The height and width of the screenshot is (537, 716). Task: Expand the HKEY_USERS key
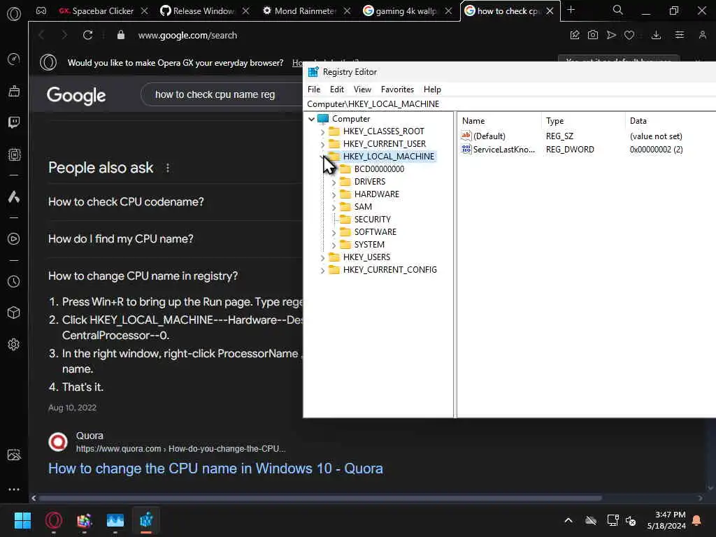click(x=322, y=258)
